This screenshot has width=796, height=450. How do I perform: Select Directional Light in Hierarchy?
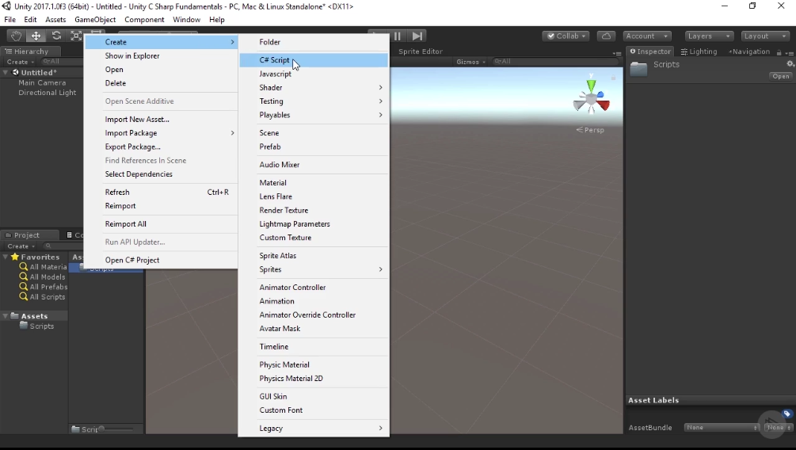[48, 93]
